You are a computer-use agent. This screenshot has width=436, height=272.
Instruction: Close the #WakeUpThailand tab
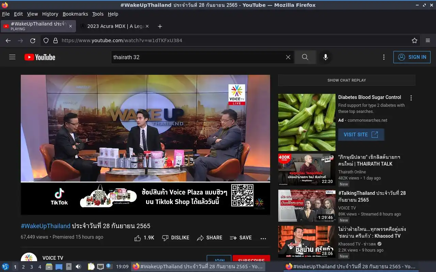pyautogui.click(x=71, y=26)
